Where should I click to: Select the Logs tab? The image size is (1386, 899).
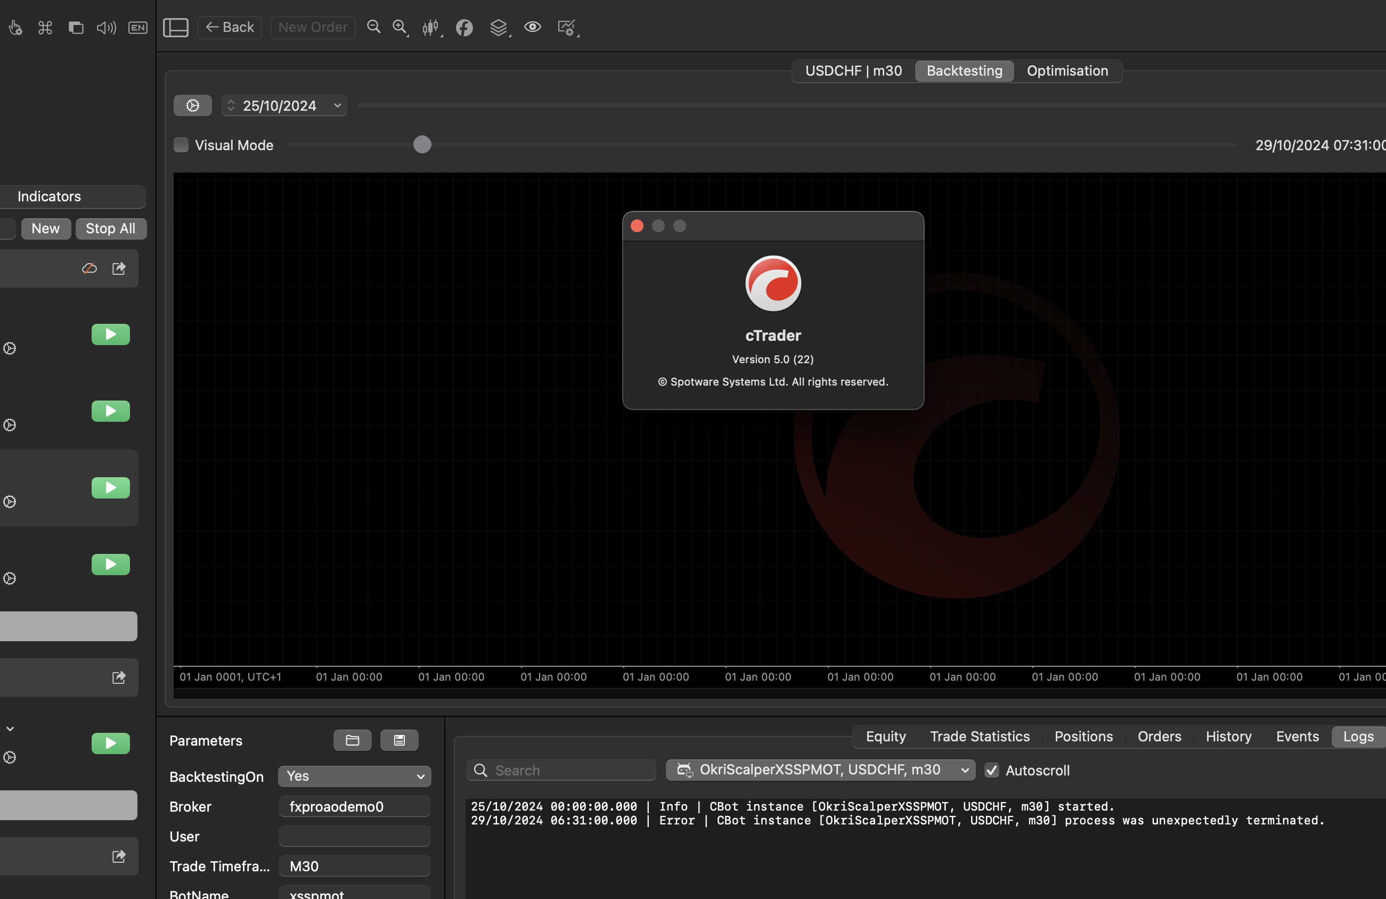point(1358,737)
